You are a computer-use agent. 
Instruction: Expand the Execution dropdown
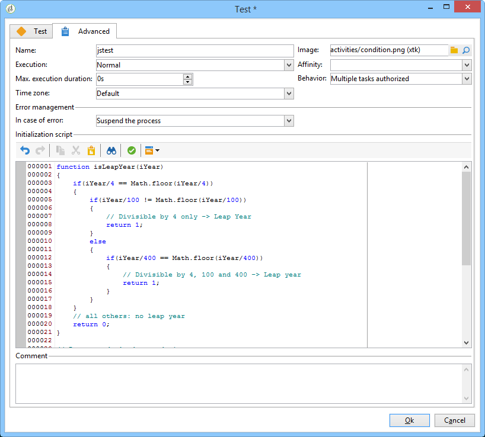289,65
